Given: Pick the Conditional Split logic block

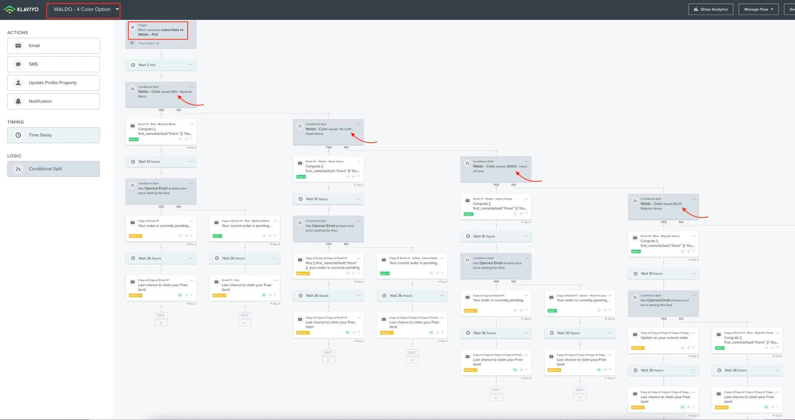Looking at the screenshot, I should coord(53,169).
